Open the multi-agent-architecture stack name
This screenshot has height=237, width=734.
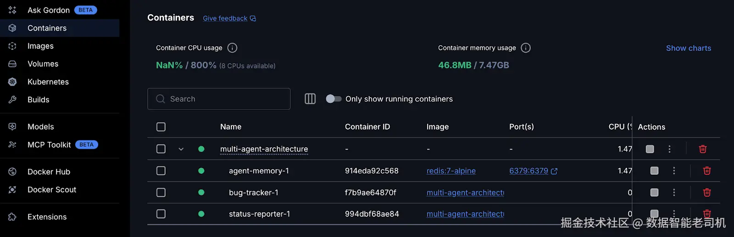264,149
